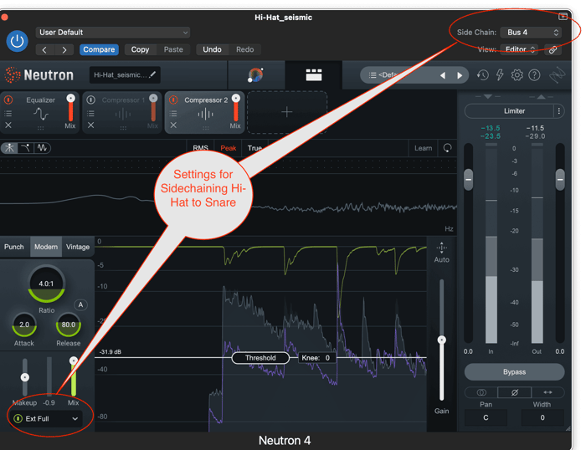The width and height of the screenshot is (586, 450).
Task: Edit the Hi-Hat_seismic instance name field
Action: click(x=125, y=75)
